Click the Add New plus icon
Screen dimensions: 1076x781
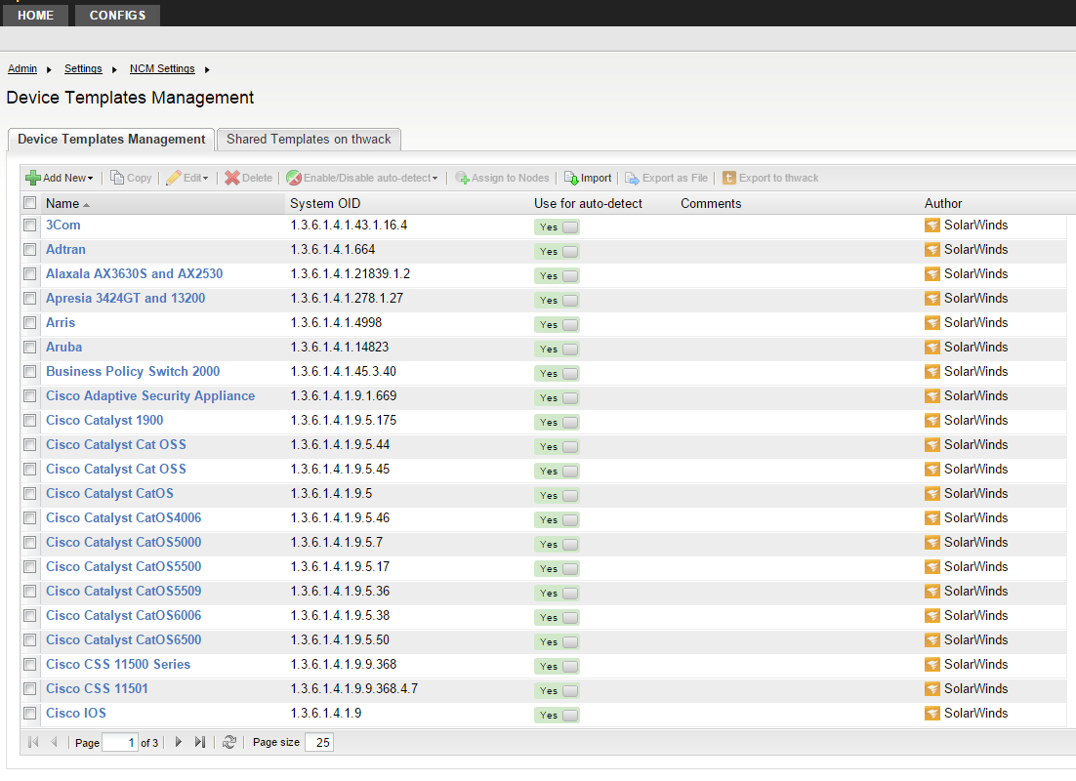(32, 178)
